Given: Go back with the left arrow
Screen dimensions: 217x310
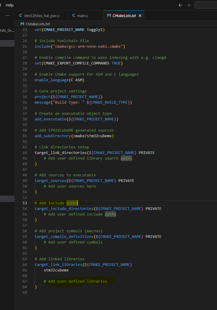Looking at the screenshot, I should (x=180, y=5).
